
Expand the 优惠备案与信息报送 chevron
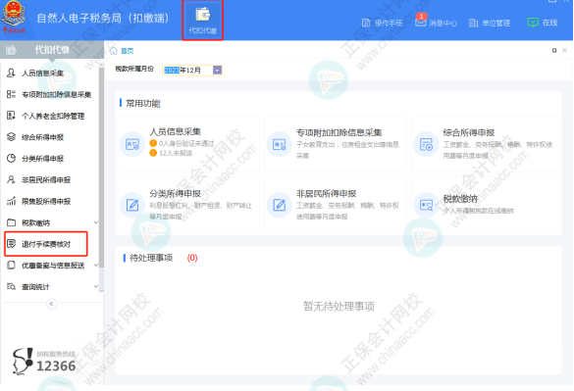[96, 266]
